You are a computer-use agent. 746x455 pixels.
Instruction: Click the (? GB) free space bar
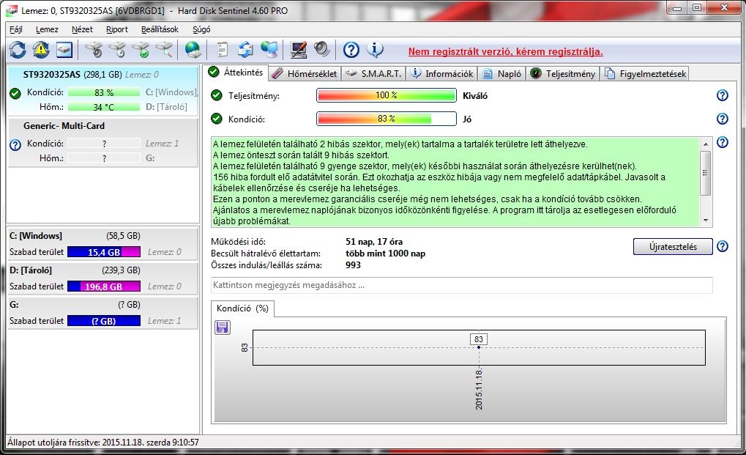coord(104,321)
